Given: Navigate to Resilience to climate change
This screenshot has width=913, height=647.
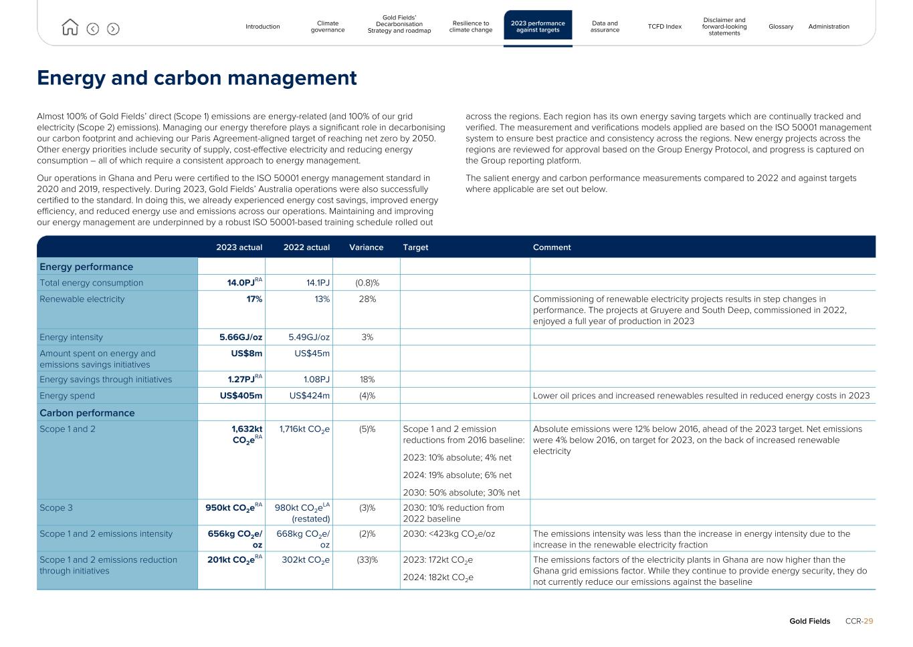Looking at the screenshot, I should 470,27.
